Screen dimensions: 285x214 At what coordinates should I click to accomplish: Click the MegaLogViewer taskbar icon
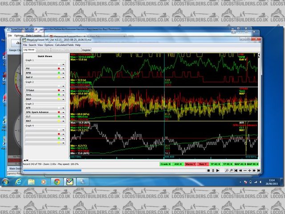point(70,182)
